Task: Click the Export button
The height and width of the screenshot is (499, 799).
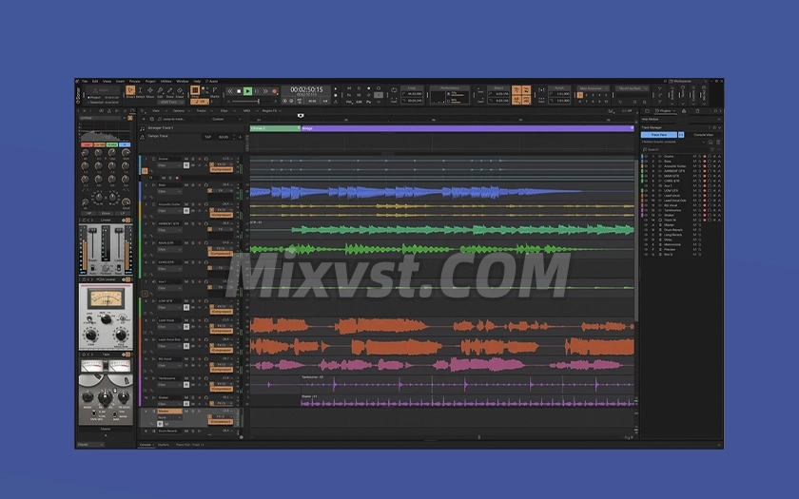Action: [x=104, y=90]
